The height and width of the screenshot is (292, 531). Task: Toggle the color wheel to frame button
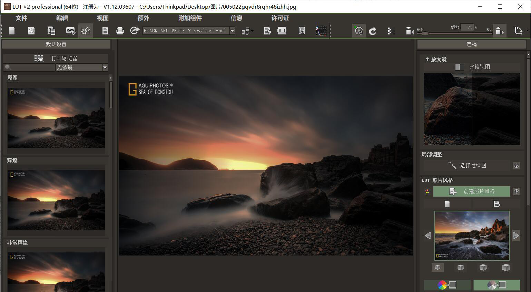pyautogui.click(x=447, y=285)
